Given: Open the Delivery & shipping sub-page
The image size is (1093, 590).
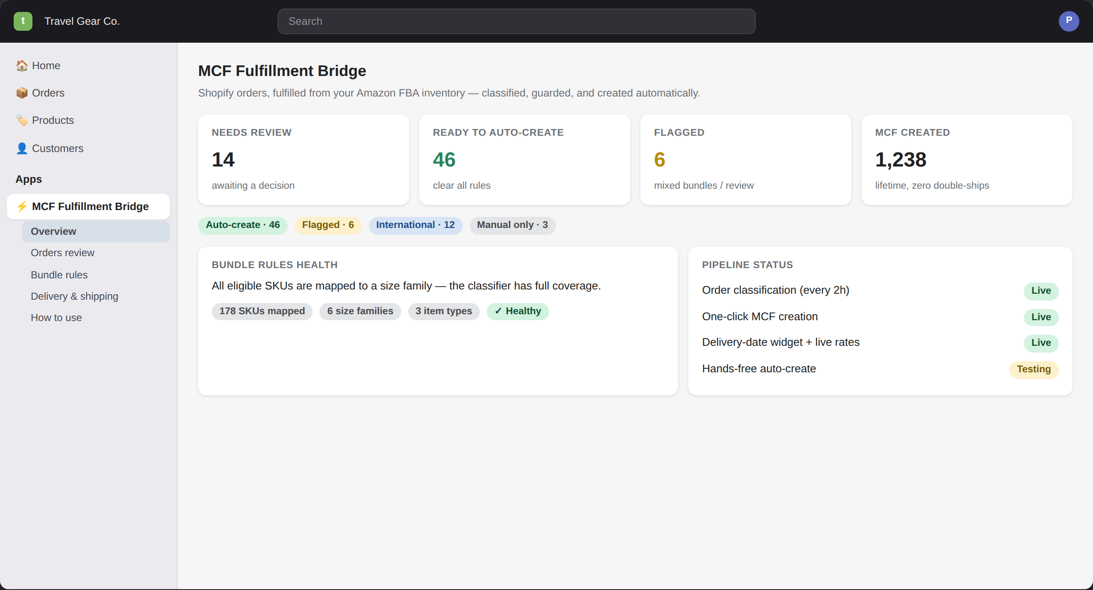Looking at the screenshot, I should [x=96, y=296].
